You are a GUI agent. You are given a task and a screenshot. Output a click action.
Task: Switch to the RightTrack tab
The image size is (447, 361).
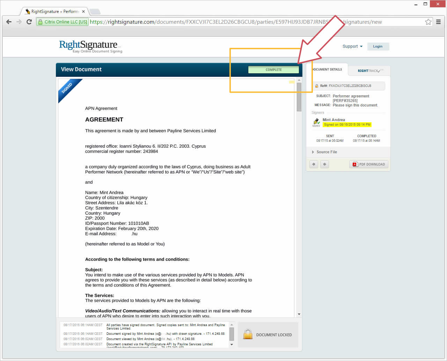click(x=369, y=71)
